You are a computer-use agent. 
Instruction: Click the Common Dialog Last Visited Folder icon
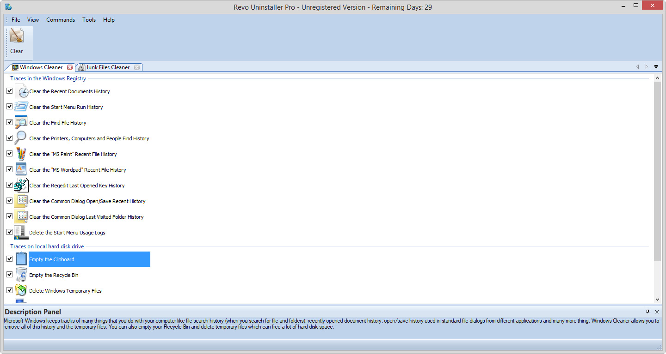point(21,217)
